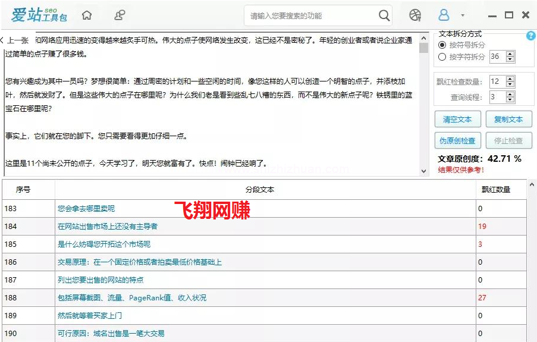This screenshot has width=537, height=342.
Task: Click the home icon in the toolbar
Action: click(87, 15)
